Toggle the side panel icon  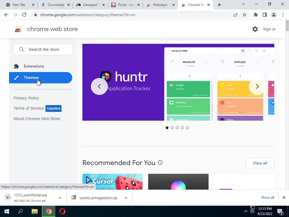point(265,15)
